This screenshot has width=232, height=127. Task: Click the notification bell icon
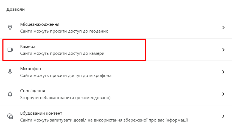(10, 94)
